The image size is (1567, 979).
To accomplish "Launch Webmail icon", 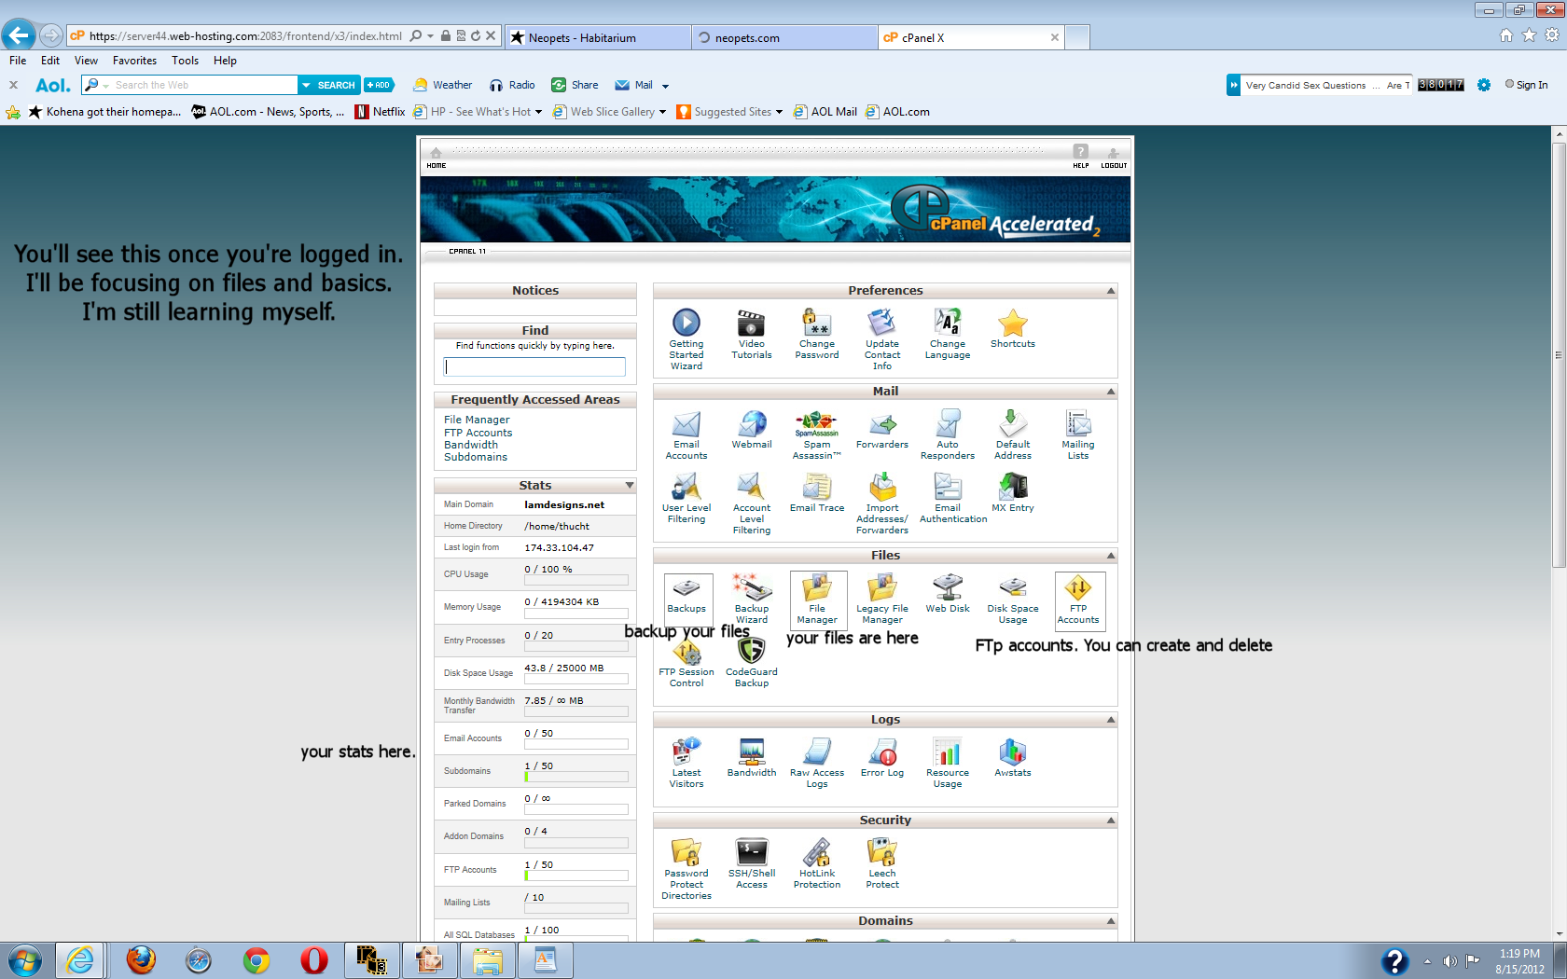I will tap(752, 423).
